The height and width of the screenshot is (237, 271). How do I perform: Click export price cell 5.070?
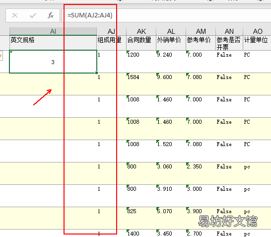[x=171, y=218]
